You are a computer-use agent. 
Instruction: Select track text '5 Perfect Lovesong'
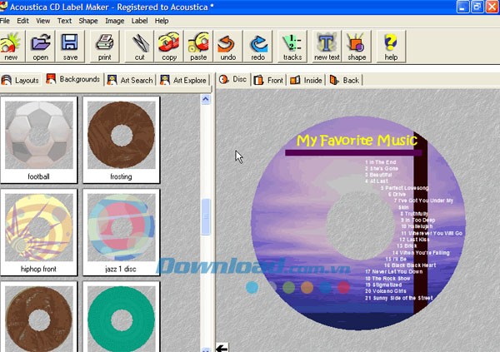tap(404, 188)
